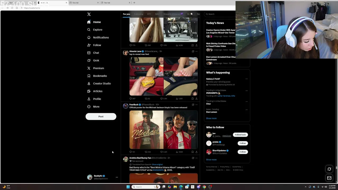Open Costco Opens Under 800 news item
Viewport: 338px width, 190px height.
[x=220, y=33]
